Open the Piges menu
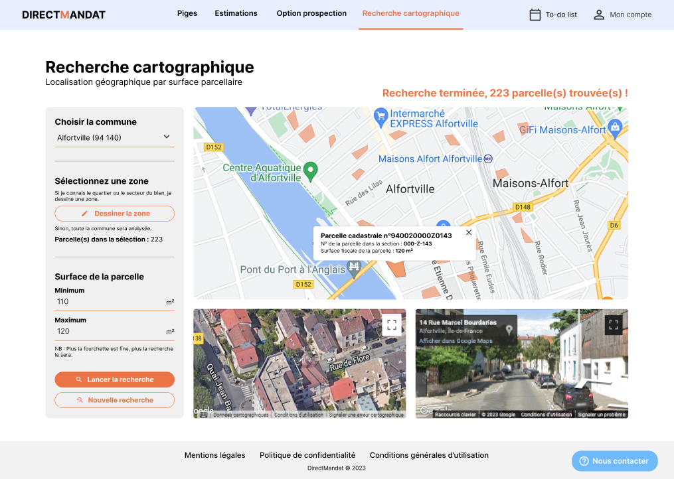Screen dimensions: 674x479 pos(187,13)
